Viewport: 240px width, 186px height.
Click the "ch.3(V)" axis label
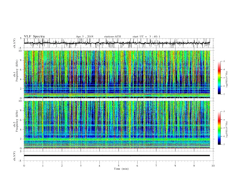click(x=15, y=156)
